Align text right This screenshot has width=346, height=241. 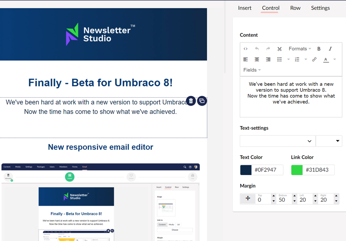point(268,59)
